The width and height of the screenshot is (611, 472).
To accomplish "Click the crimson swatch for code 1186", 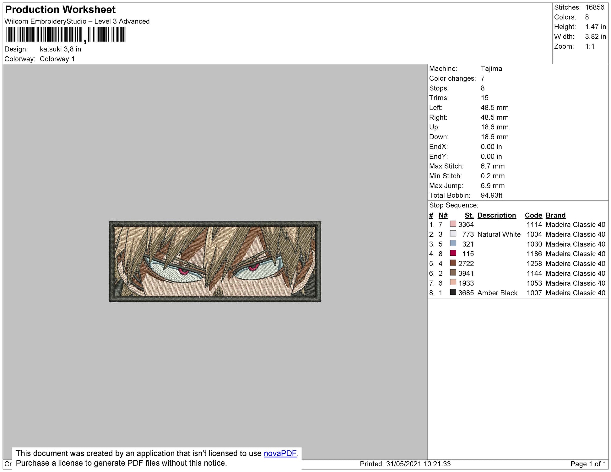I will coord(453,253).
